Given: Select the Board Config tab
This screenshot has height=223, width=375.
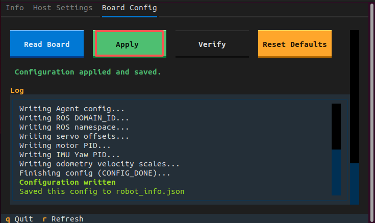Looking at the screenshot, I should [130, 8].
